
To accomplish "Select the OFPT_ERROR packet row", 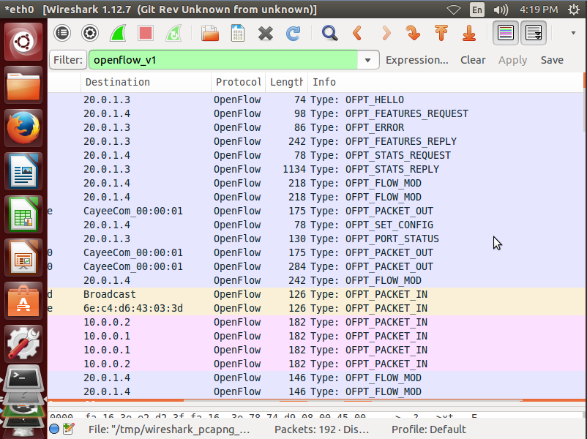I will [x=315, y=127].
